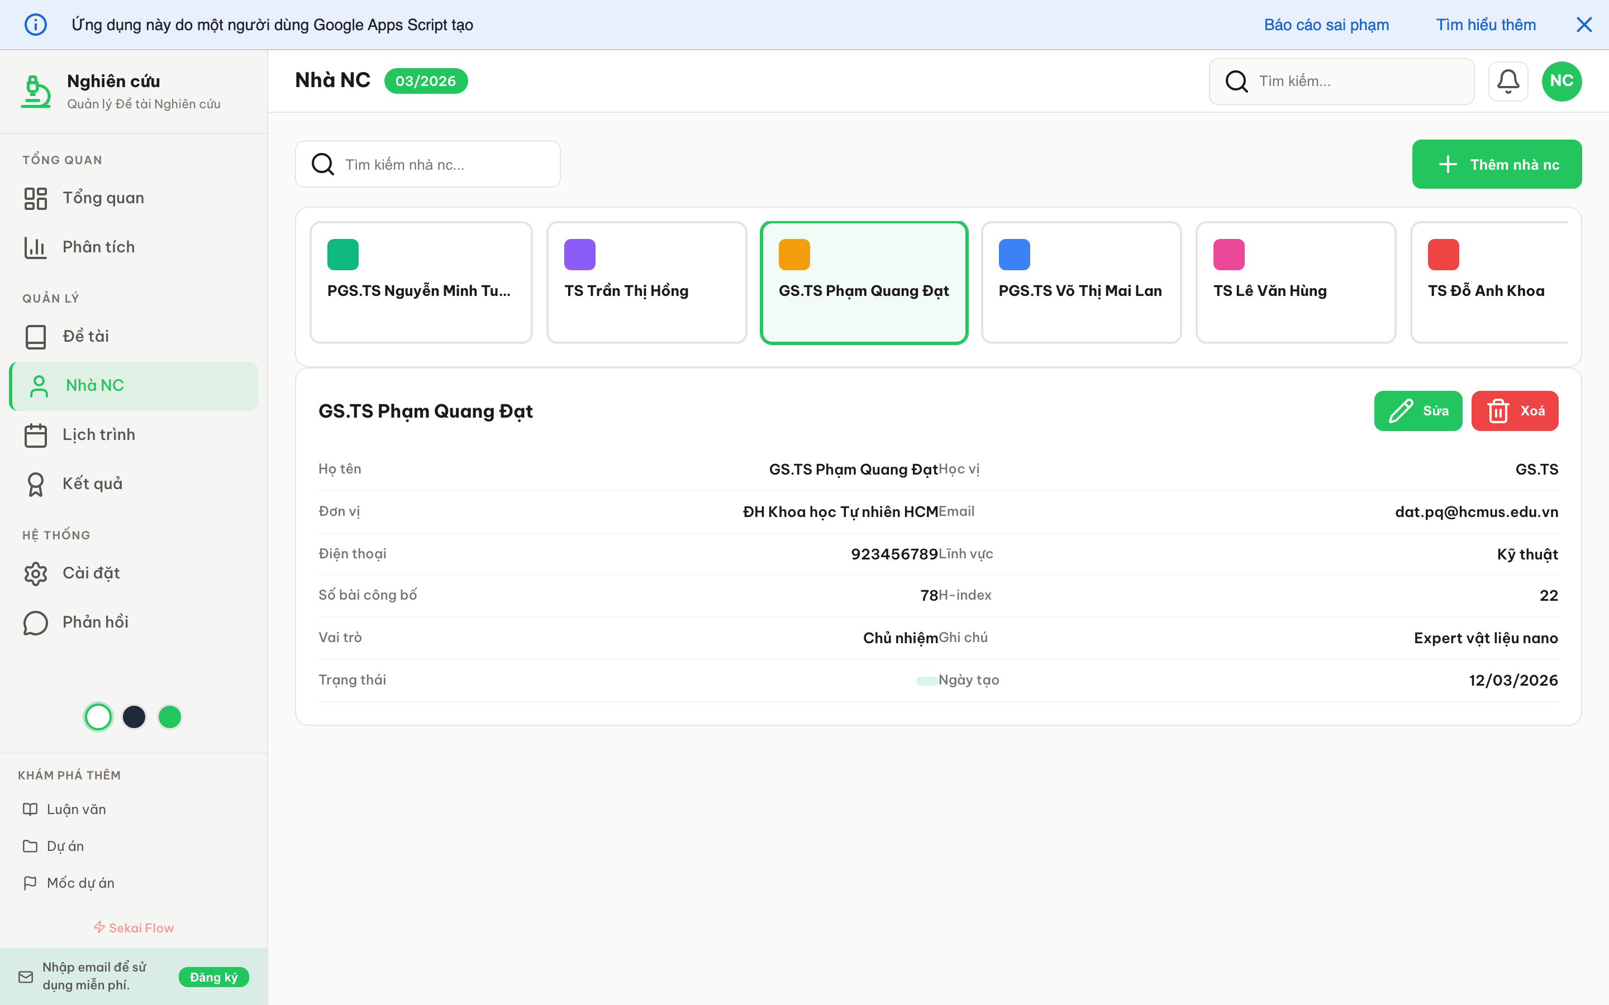
Task: Open the NC account avatar menu
Action: (x=1562, y=80)
